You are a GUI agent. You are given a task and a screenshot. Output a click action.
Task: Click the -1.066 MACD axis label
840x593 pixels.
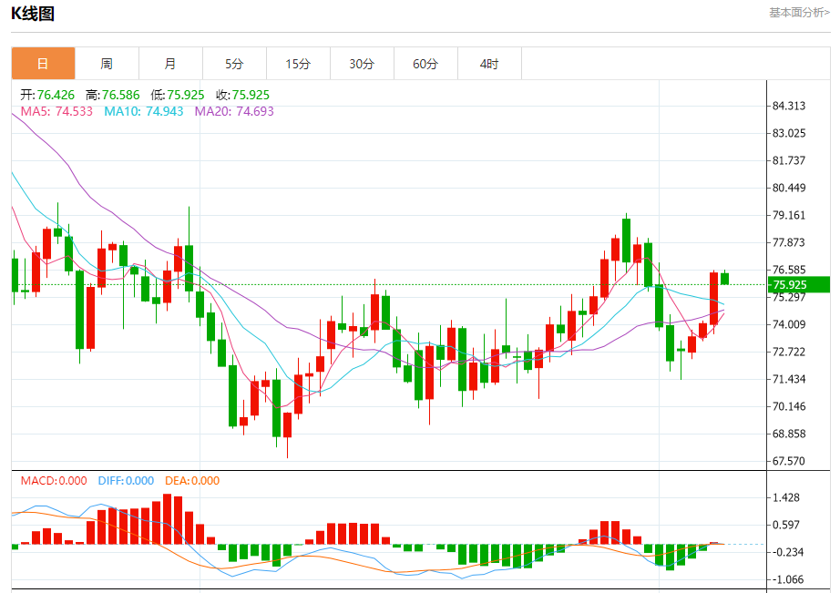(x=786, y=579)
